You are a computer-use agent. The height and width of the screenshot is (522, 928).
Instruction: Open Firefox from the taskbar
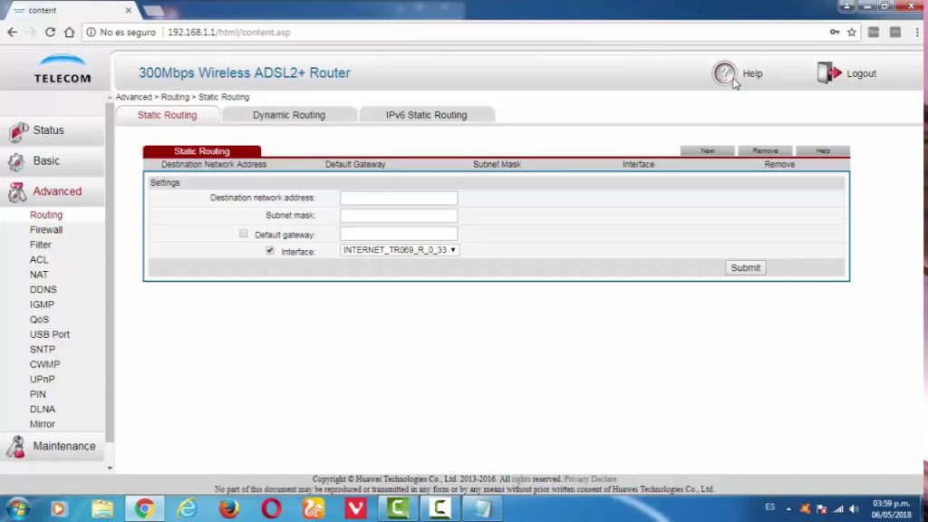coord(229,508)
